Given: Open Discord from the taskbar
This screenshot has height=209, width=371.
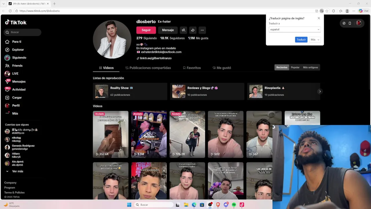Looking at the screenshot, I should [226, 205].
